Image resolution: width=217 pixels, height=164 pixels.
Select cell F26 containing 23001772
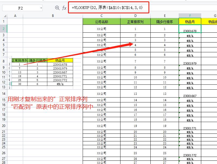190,153
